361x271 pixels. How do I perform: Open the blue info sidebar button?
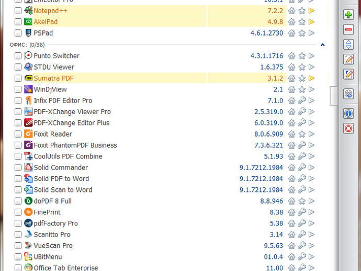click(348, 114)
